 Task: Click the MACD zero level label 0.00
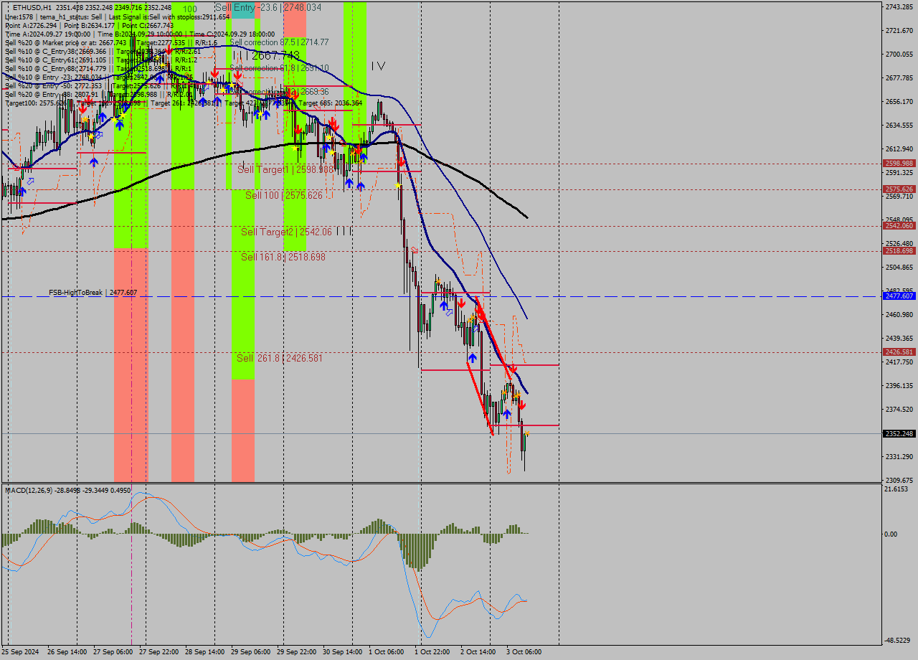pyautogui.click(x=892, y=534)
